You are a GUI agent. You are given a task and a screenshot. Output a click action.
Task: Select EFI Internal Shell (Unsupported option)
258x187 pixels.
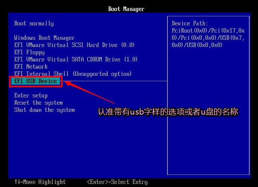[73, 74]
